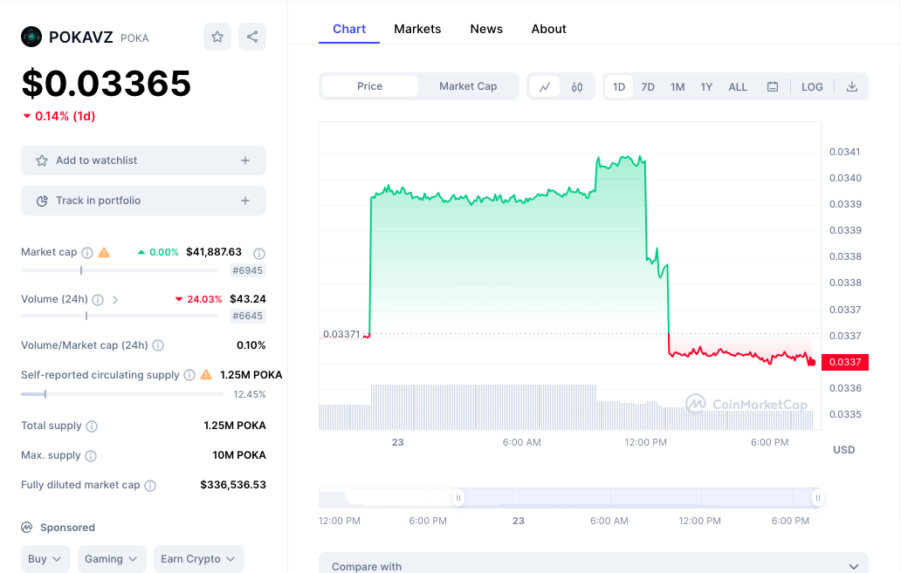
Task: Set chart range to ALL
Action: [738, 86]
